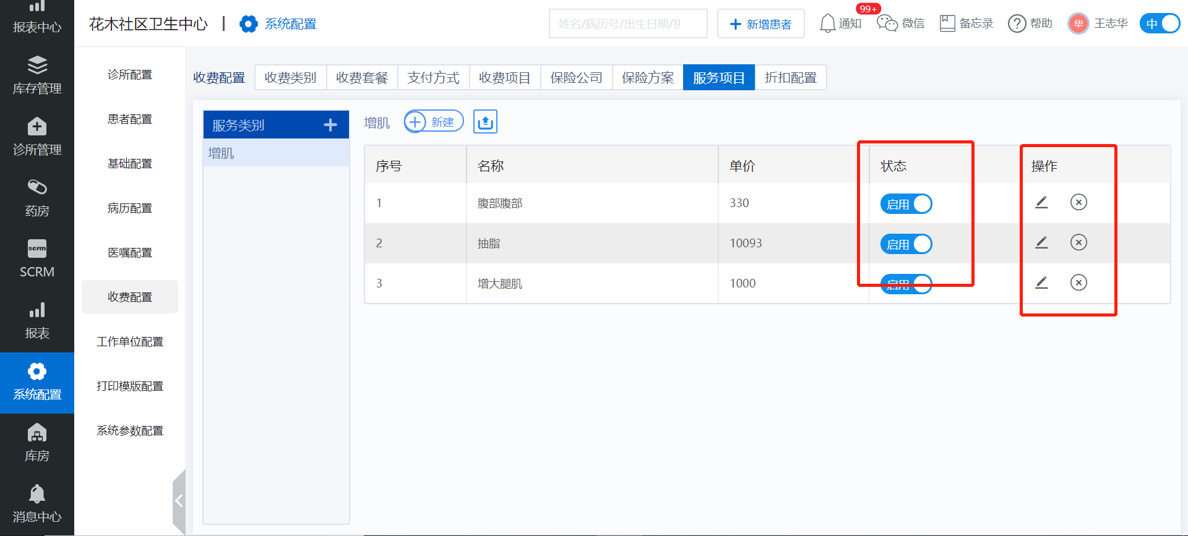
Task: Open 患者配置 settings
Action: (130, 119)
